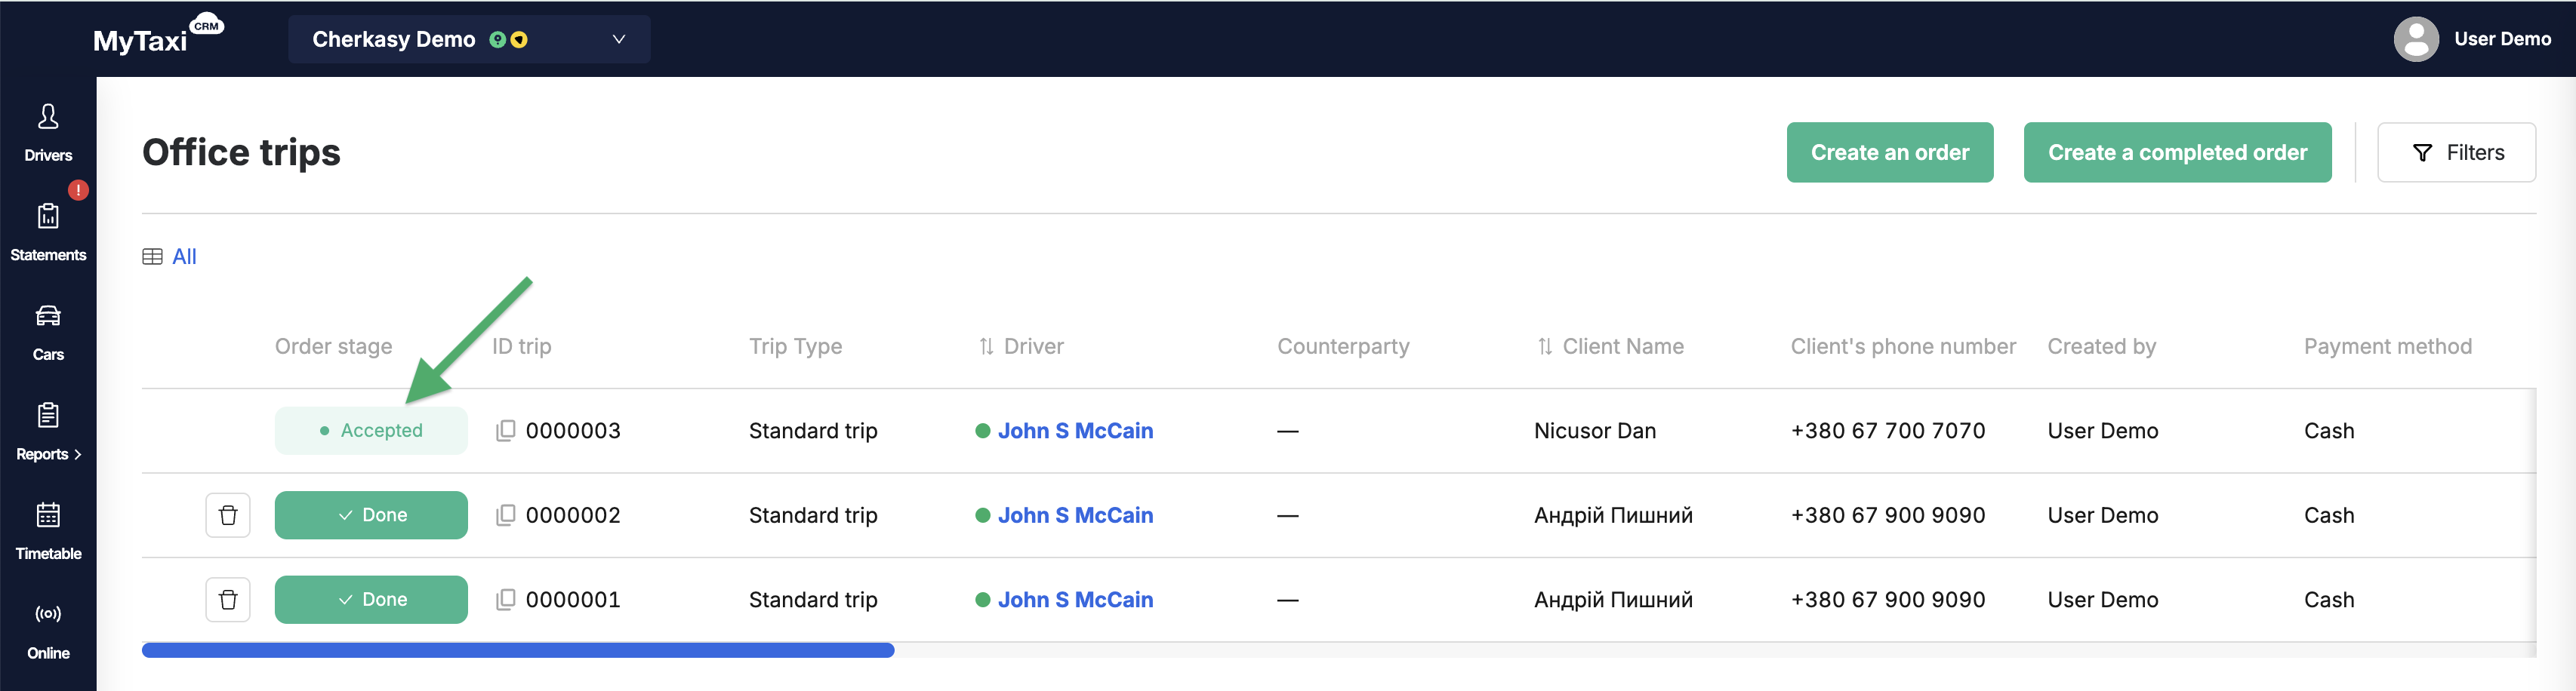The image size is (2576, 691).
Task: Click the horizontal table scrollbar
Action: click(x=518, y=650)
